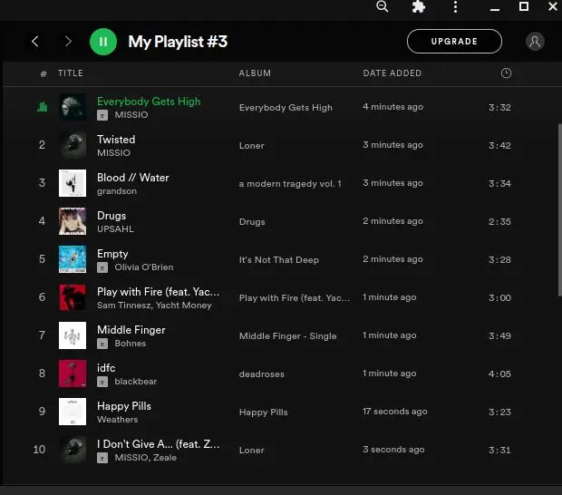Open album Drugs in Album column
Screen dimensions: 562x495
pos(252,221)
